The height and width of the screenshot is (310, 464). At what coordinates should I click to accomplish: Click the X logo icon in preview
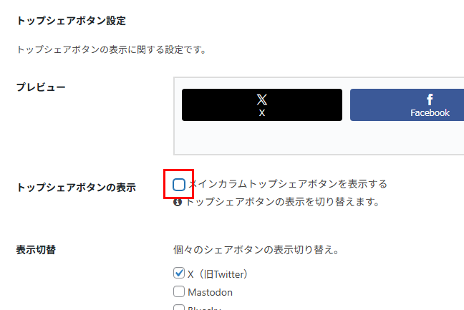tap(262, 100)
